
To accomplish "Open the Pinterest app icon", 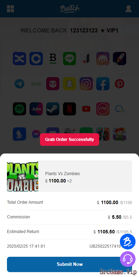I will point(120,84).
